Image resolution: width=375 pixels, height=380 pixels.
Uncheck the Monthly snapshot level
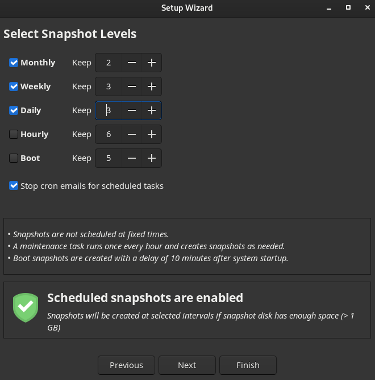14,63
